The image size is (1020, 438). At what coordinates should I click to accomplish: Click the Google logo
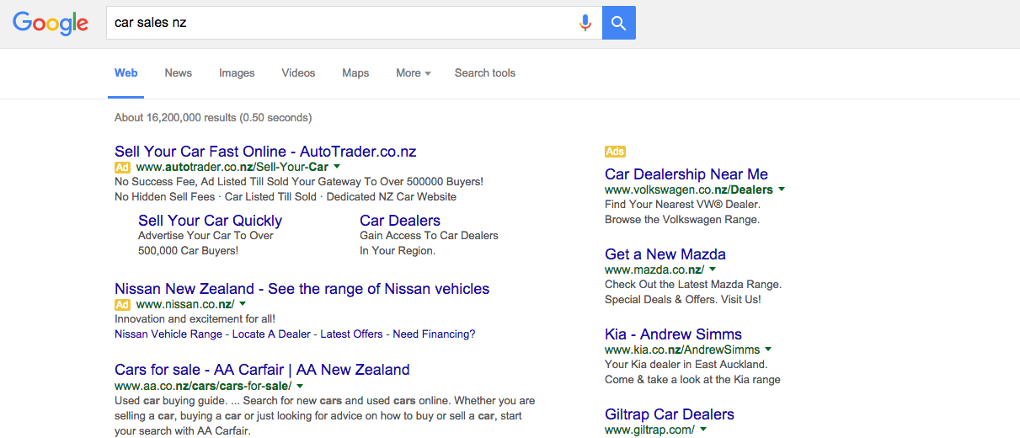(51, 23)
